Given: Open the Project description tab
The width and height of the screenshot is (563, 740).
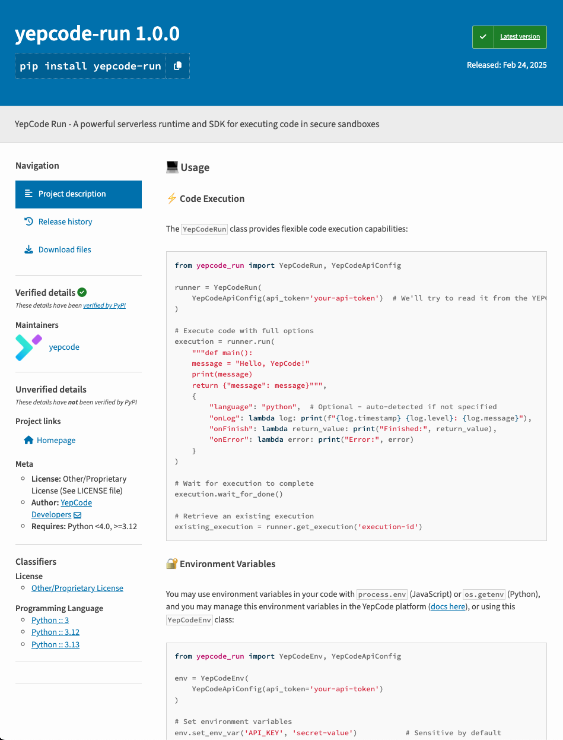Looking at the screenshot, I should (78, 194).
